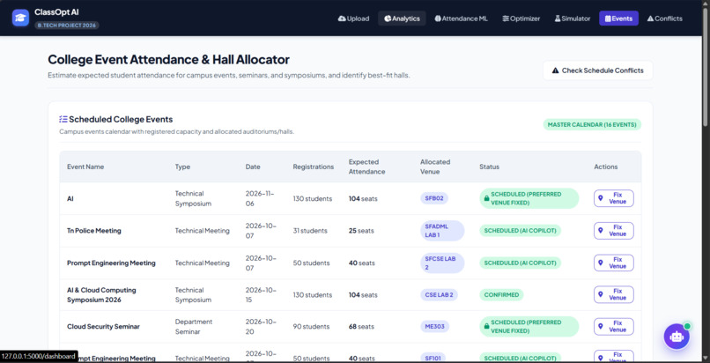
Task: Switch to the Optimizer page
Action: point(521,19)
